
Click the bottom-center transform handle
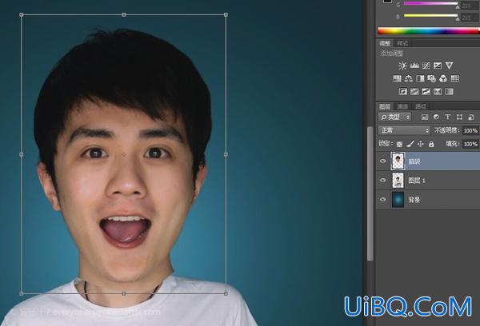124,293
